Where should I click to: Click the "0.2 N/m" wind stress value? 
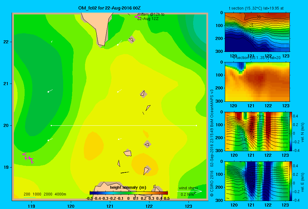[x=187, y=195]
